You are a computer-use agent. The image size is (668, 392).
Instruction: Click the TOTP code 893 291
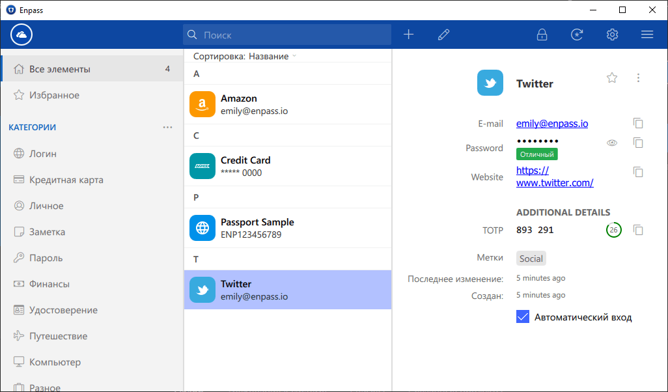[535, 230]
